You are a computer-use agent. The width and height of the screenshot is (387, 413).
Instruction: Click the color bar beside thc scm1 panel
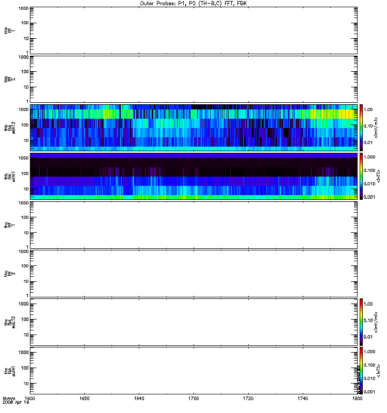click(361, 371)
